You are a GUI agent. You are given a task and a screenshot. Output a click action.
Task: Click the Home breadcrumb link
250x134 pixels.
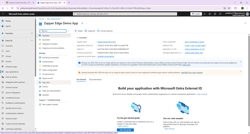pyautogui.click(x=41, y=19)
